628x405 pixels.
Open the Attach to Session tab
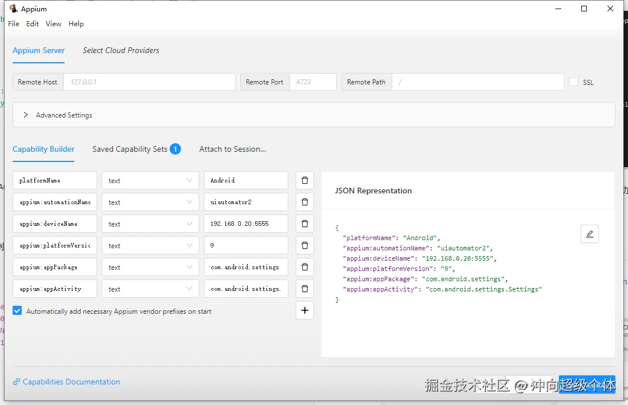click(x=232, y=149)
